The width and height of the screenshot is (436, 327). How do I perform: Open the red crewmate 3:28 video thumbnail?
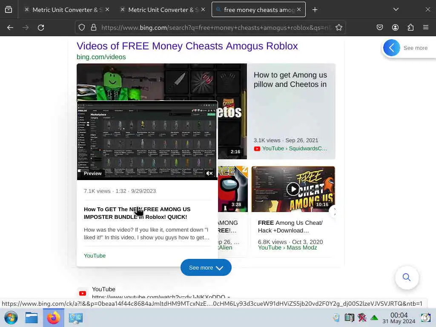click(x=233, y=189)
